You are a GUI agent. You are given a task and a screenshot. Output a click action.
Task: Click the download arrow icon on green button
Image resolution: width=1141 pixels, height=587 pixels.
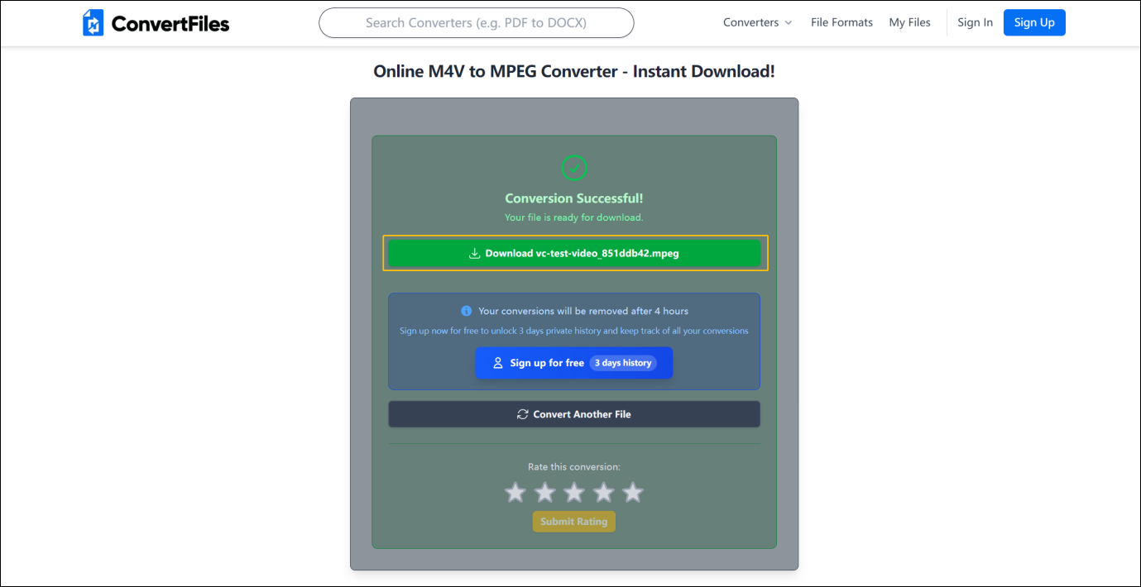(x=474, y=252)
